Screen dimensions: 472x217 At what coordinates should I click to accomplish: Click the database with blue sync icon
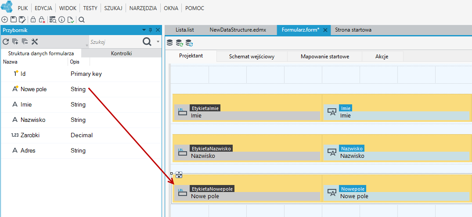click(x=189, y=43)
